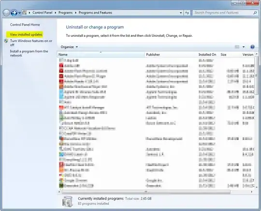Viewport: 261px width, 211px height.
Task: Expand the arrow before Control Panel breadcrumb
Action: (29, 13)
